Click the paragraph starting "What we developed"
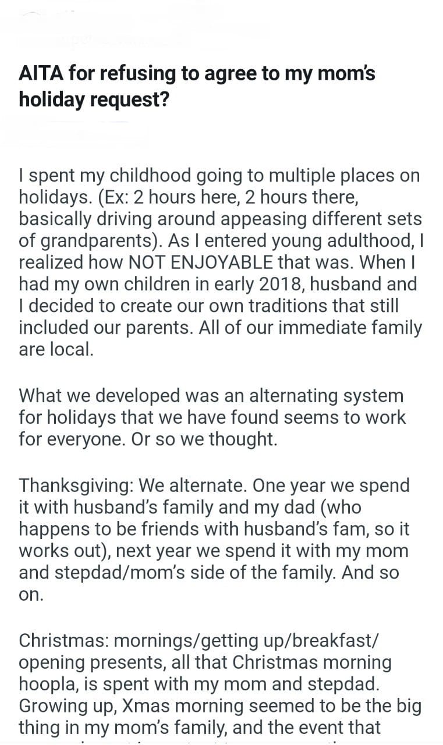443x745 pixels. pos(212,417)
